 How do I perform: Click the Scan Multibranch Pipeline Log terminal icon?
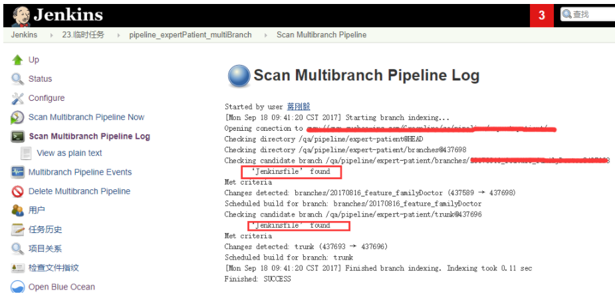click(x=17, y=136)
